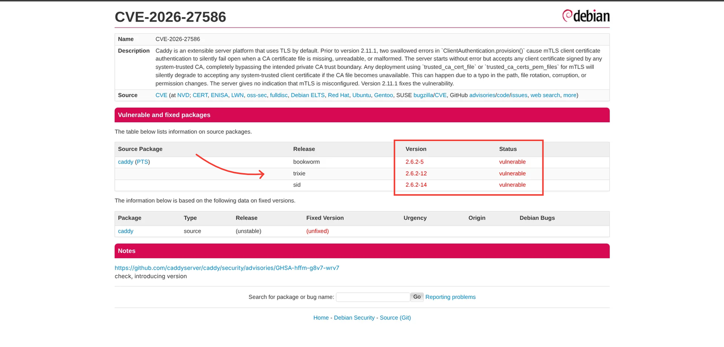Image resolution: width=724 pixels, height=347 pixels.
Task: Click the Urgency column header
Action: (415, 218)
